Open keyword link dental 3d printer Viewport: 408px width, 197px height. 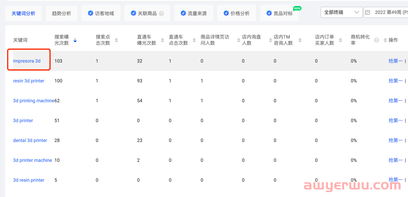[30, 140]
